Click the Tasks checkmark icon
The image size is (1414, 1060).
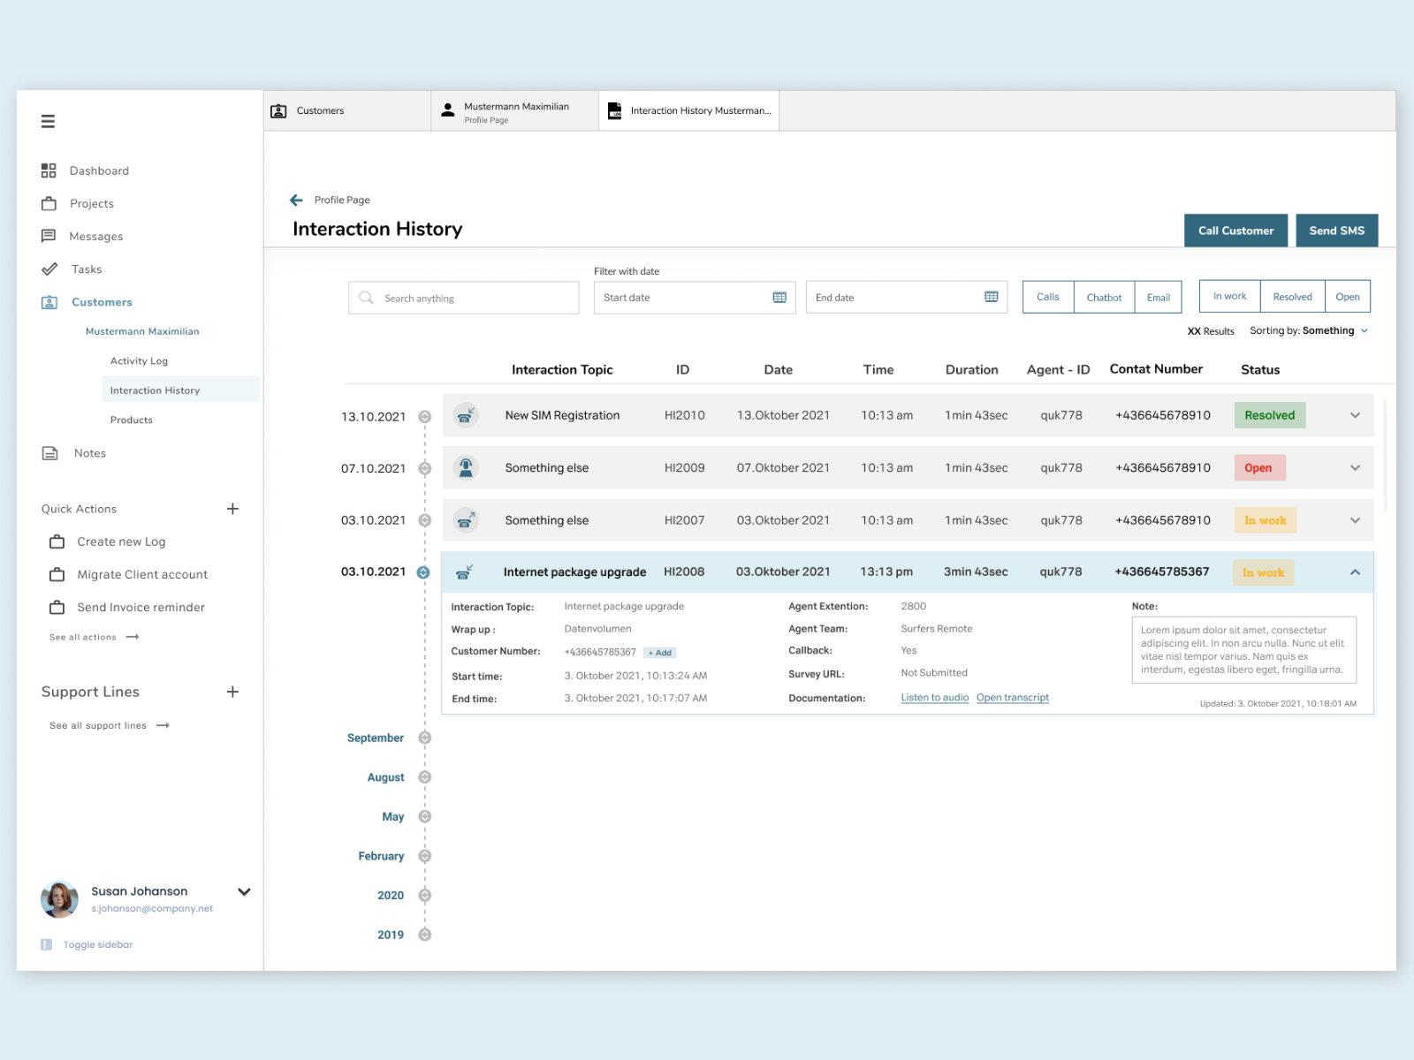click(49, 269)
